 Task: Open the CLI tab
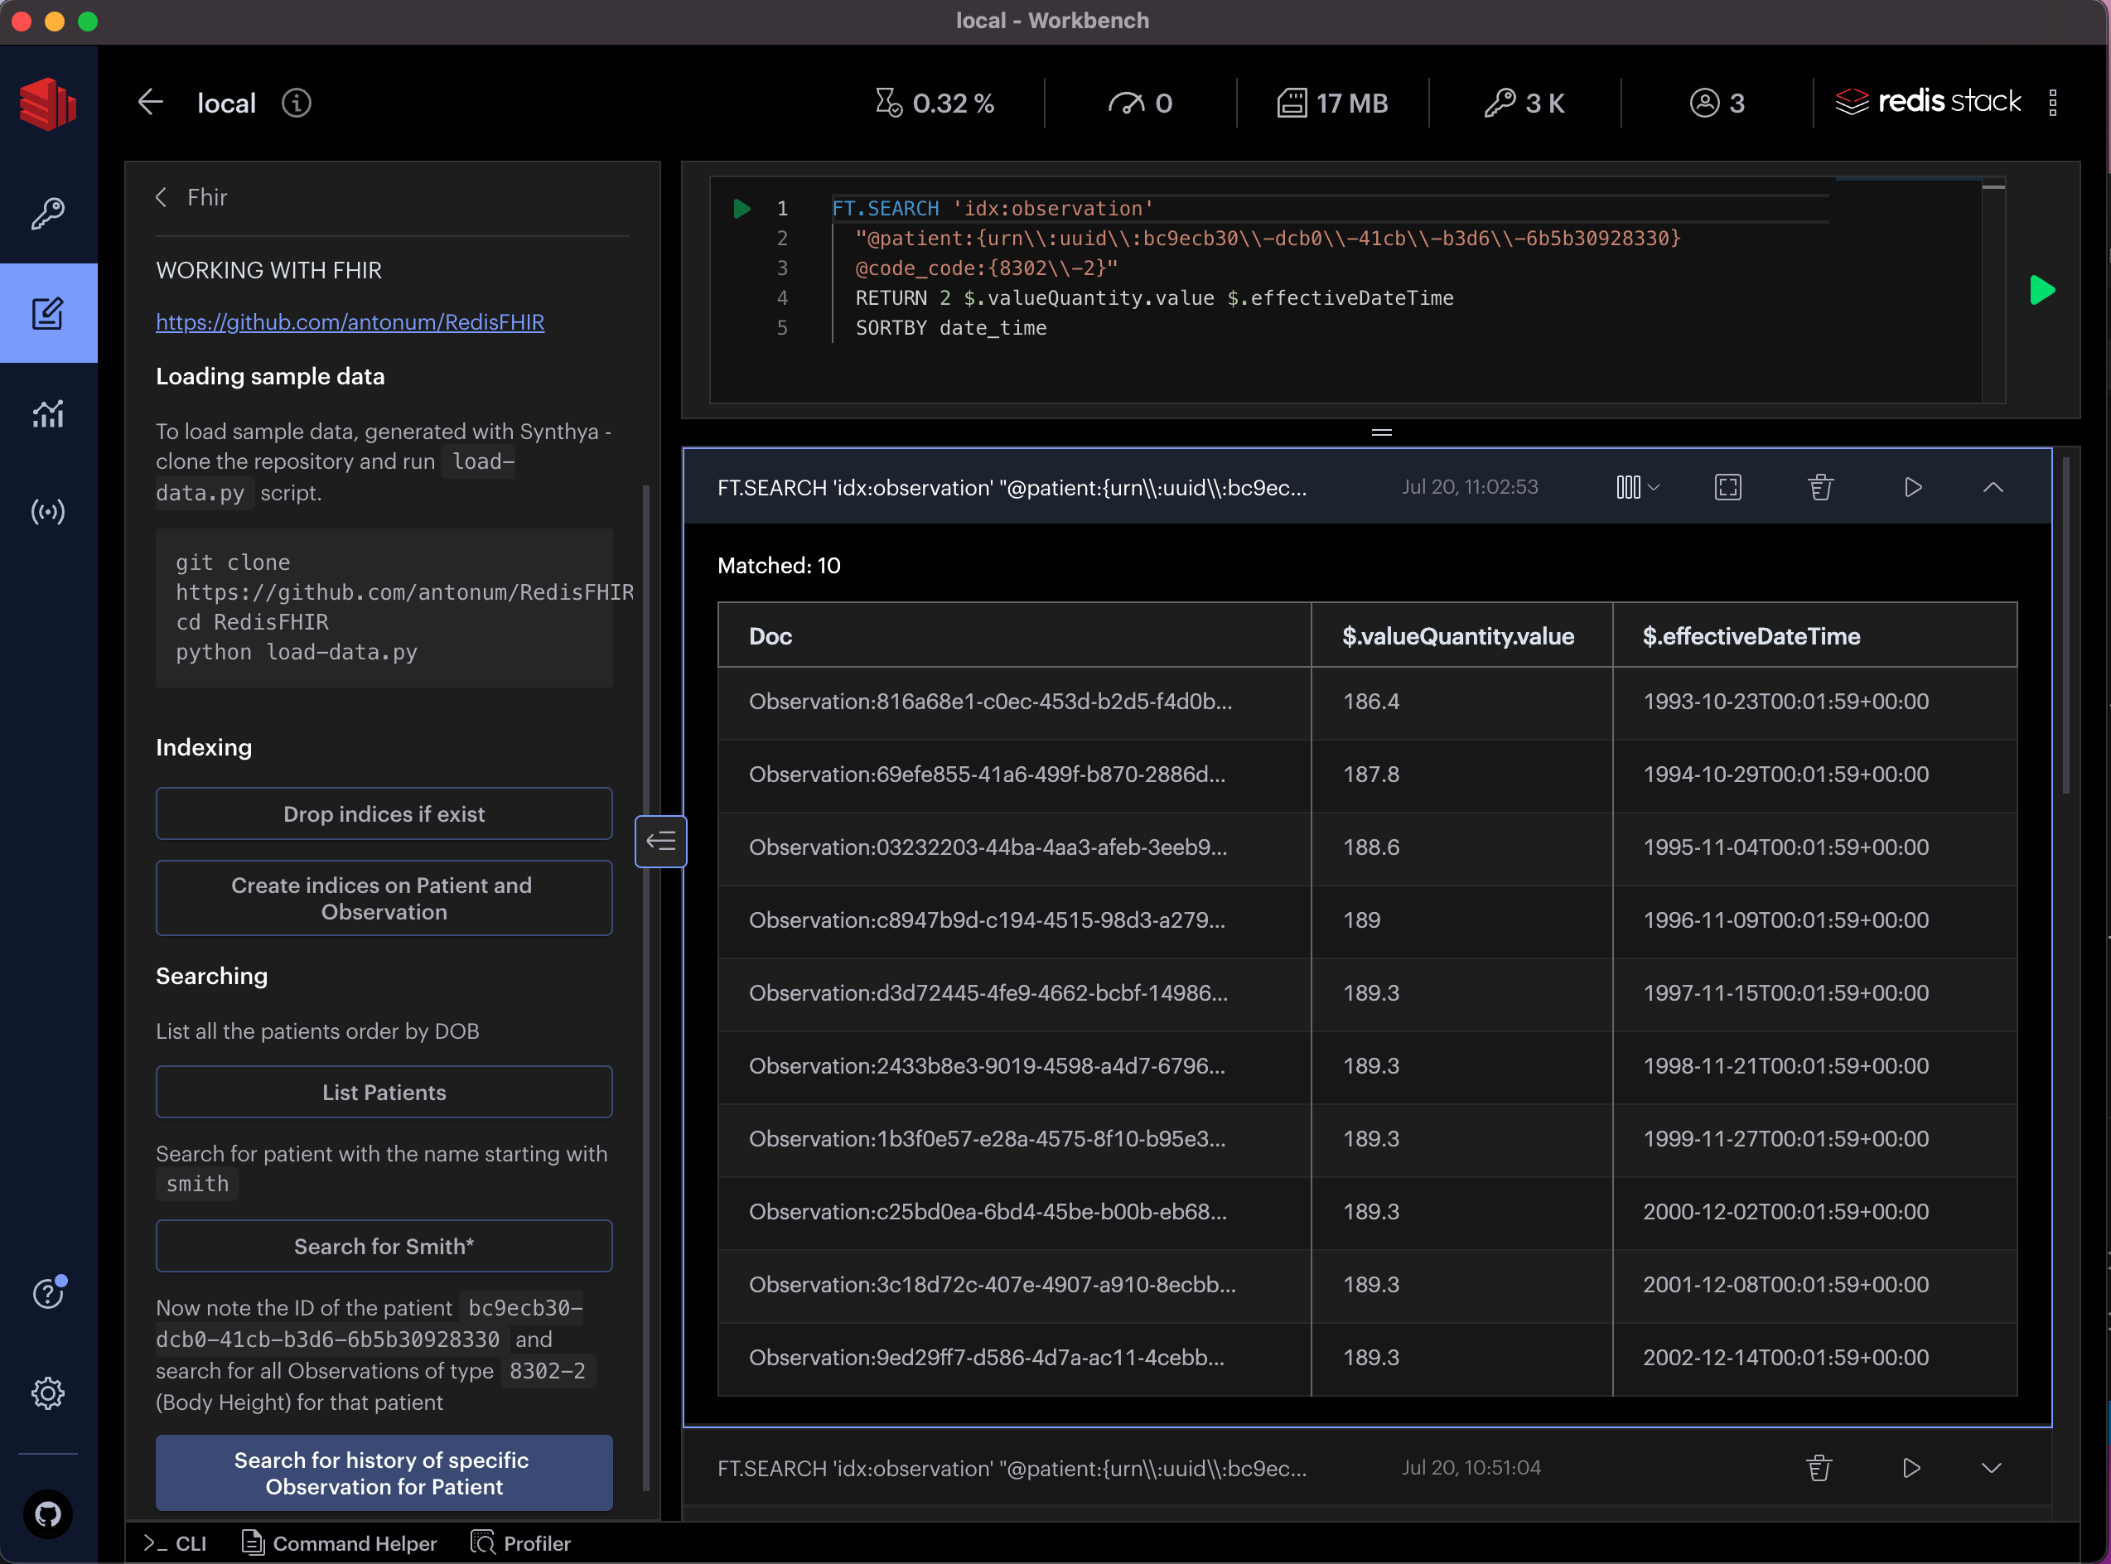click(176, 1543)
